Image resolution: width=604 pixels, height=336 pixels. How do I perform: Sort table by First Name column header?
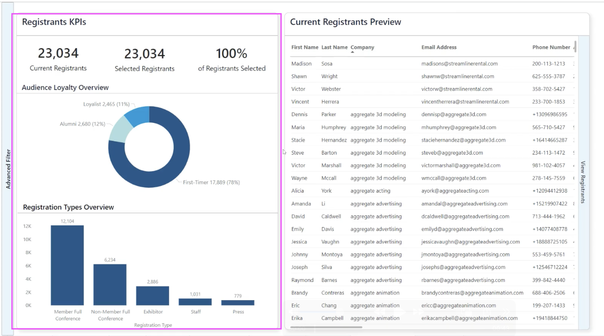click(305, 47)
